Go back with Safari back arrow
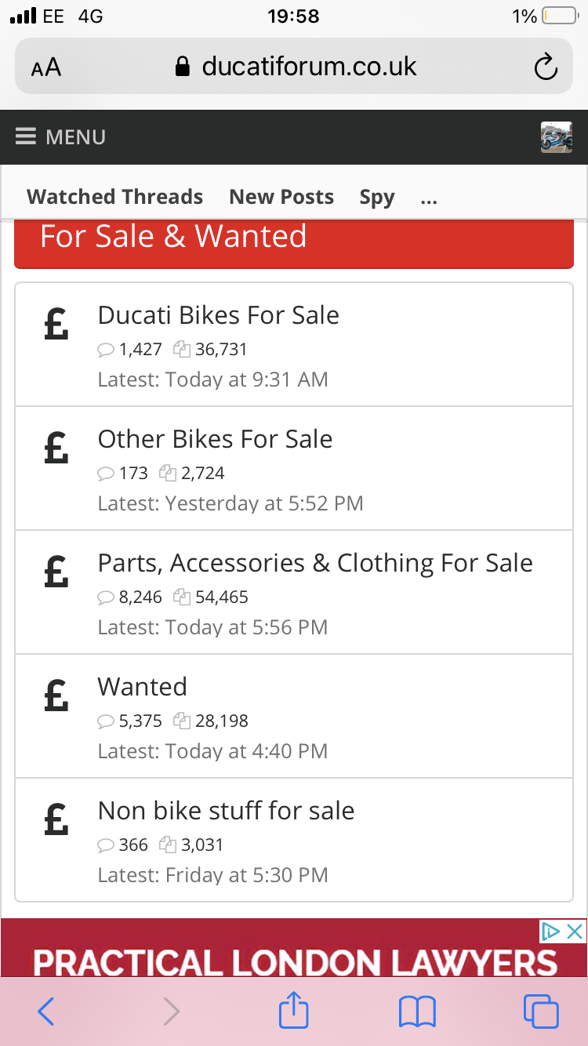588x1046 pixels. click(46, 1011)
